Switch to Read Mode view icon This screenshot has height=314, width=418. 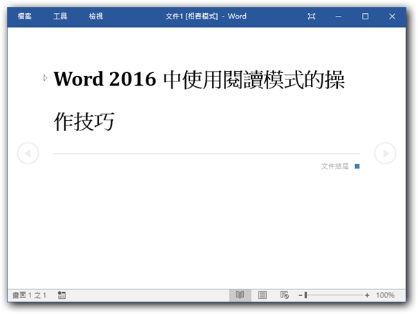[240, 295]
